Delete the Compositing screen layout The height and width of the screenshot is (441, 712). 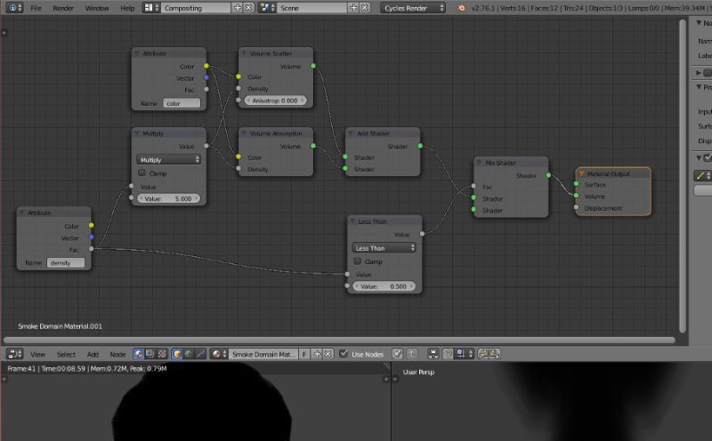pyautogui.click(x=248, y=8)
